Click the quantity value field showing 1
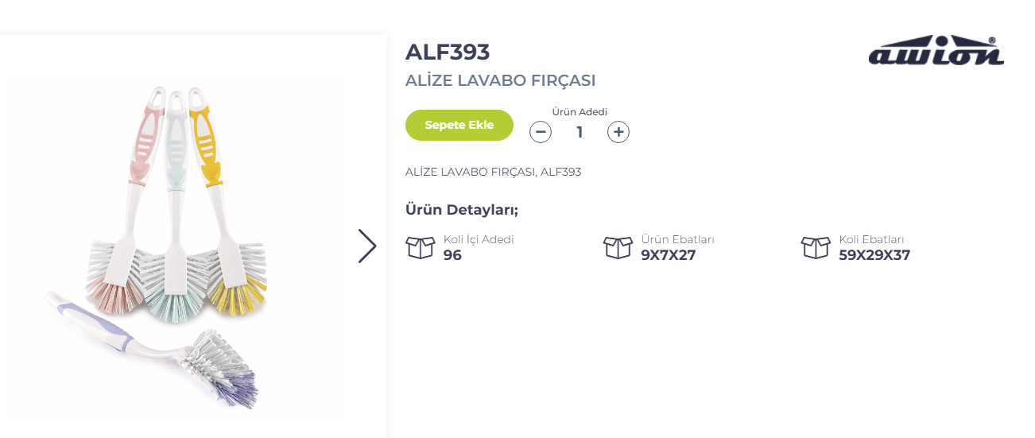Image resolution: width=1035 pixels, height=438 pixels. point(580,132)
